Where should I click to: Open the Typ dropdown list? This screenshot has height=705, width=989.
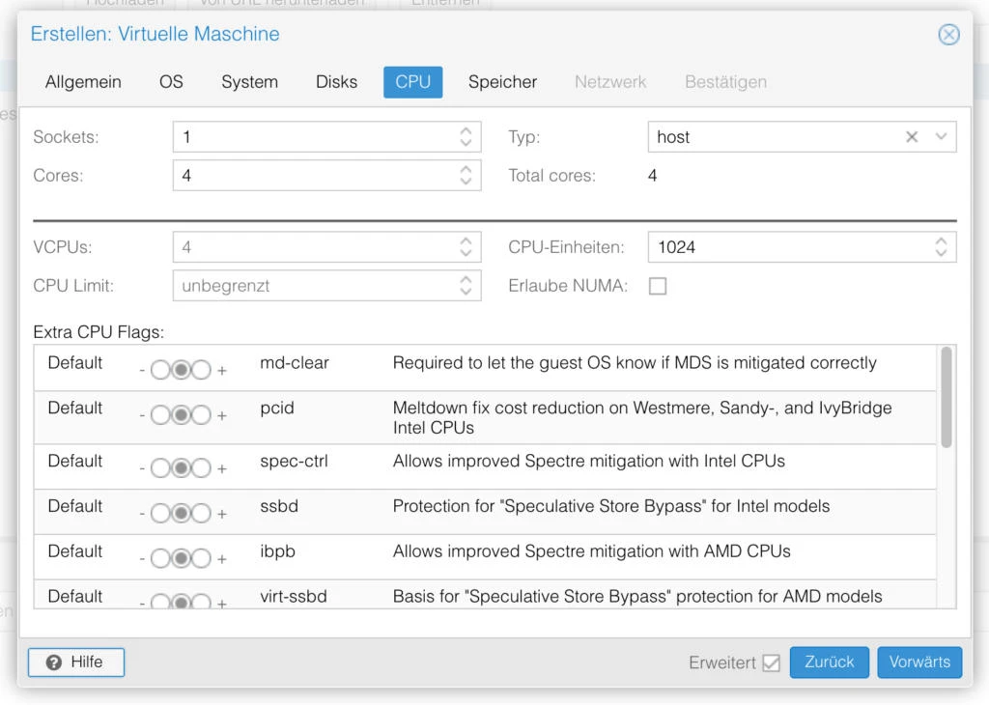[x=941, y=137]
